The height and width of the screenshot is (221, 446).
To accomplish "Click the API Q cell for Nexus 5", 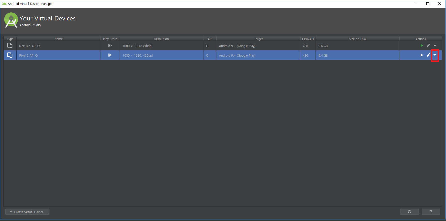I will (210, 46).
